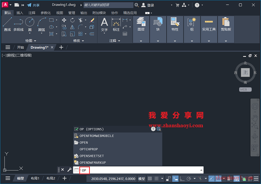Switch to the 插入 (Insert) ribbon tab

[x=20, y=13]
